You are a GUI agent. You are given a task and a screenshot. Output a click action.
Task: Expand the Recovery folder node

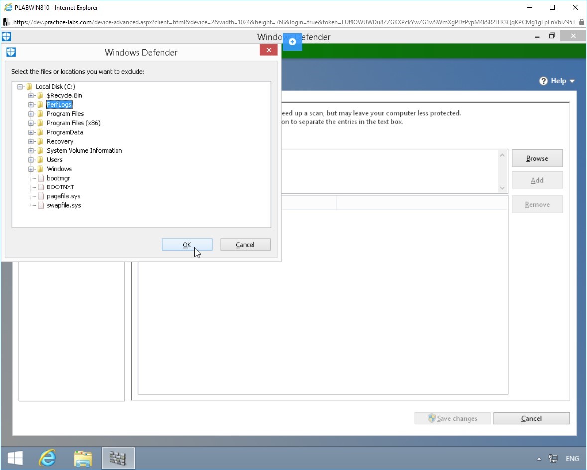pos(31,141)
